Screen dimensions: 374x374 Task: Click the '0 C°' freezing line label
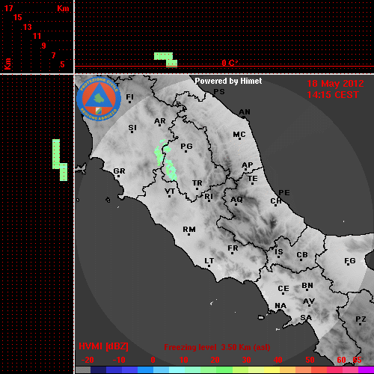[230, 63]
